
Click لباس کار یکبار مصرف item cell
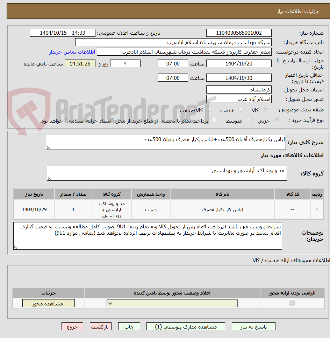tap(222, 209)
